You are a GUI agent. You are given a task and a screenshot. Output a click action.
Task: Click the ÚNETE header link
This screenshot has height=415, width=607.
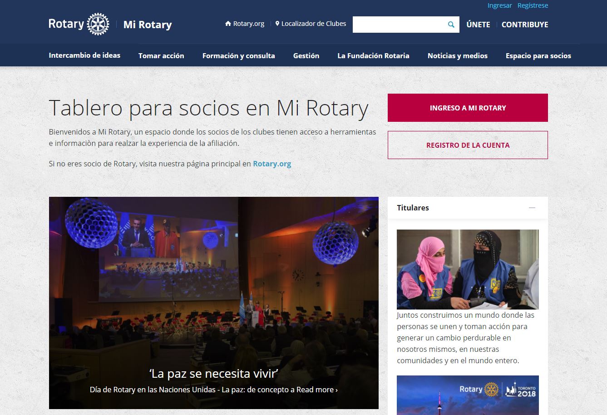coord(478,25)
